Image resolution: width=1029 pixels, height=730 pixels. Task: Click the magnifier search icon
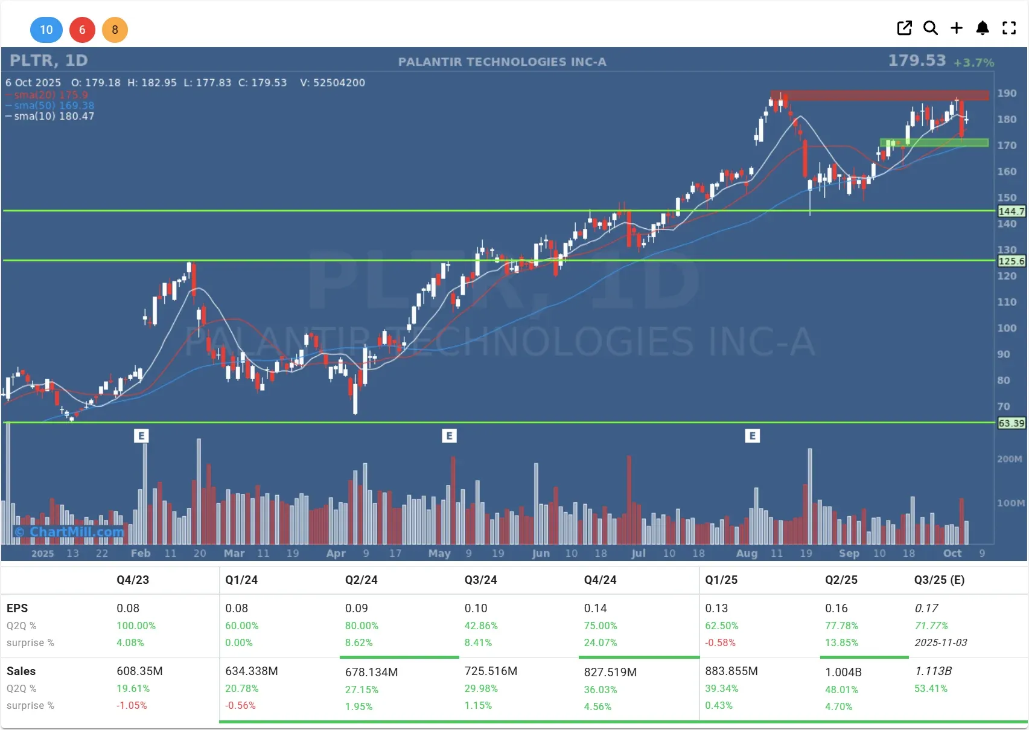pyautogui.click(x=930, y=28)
